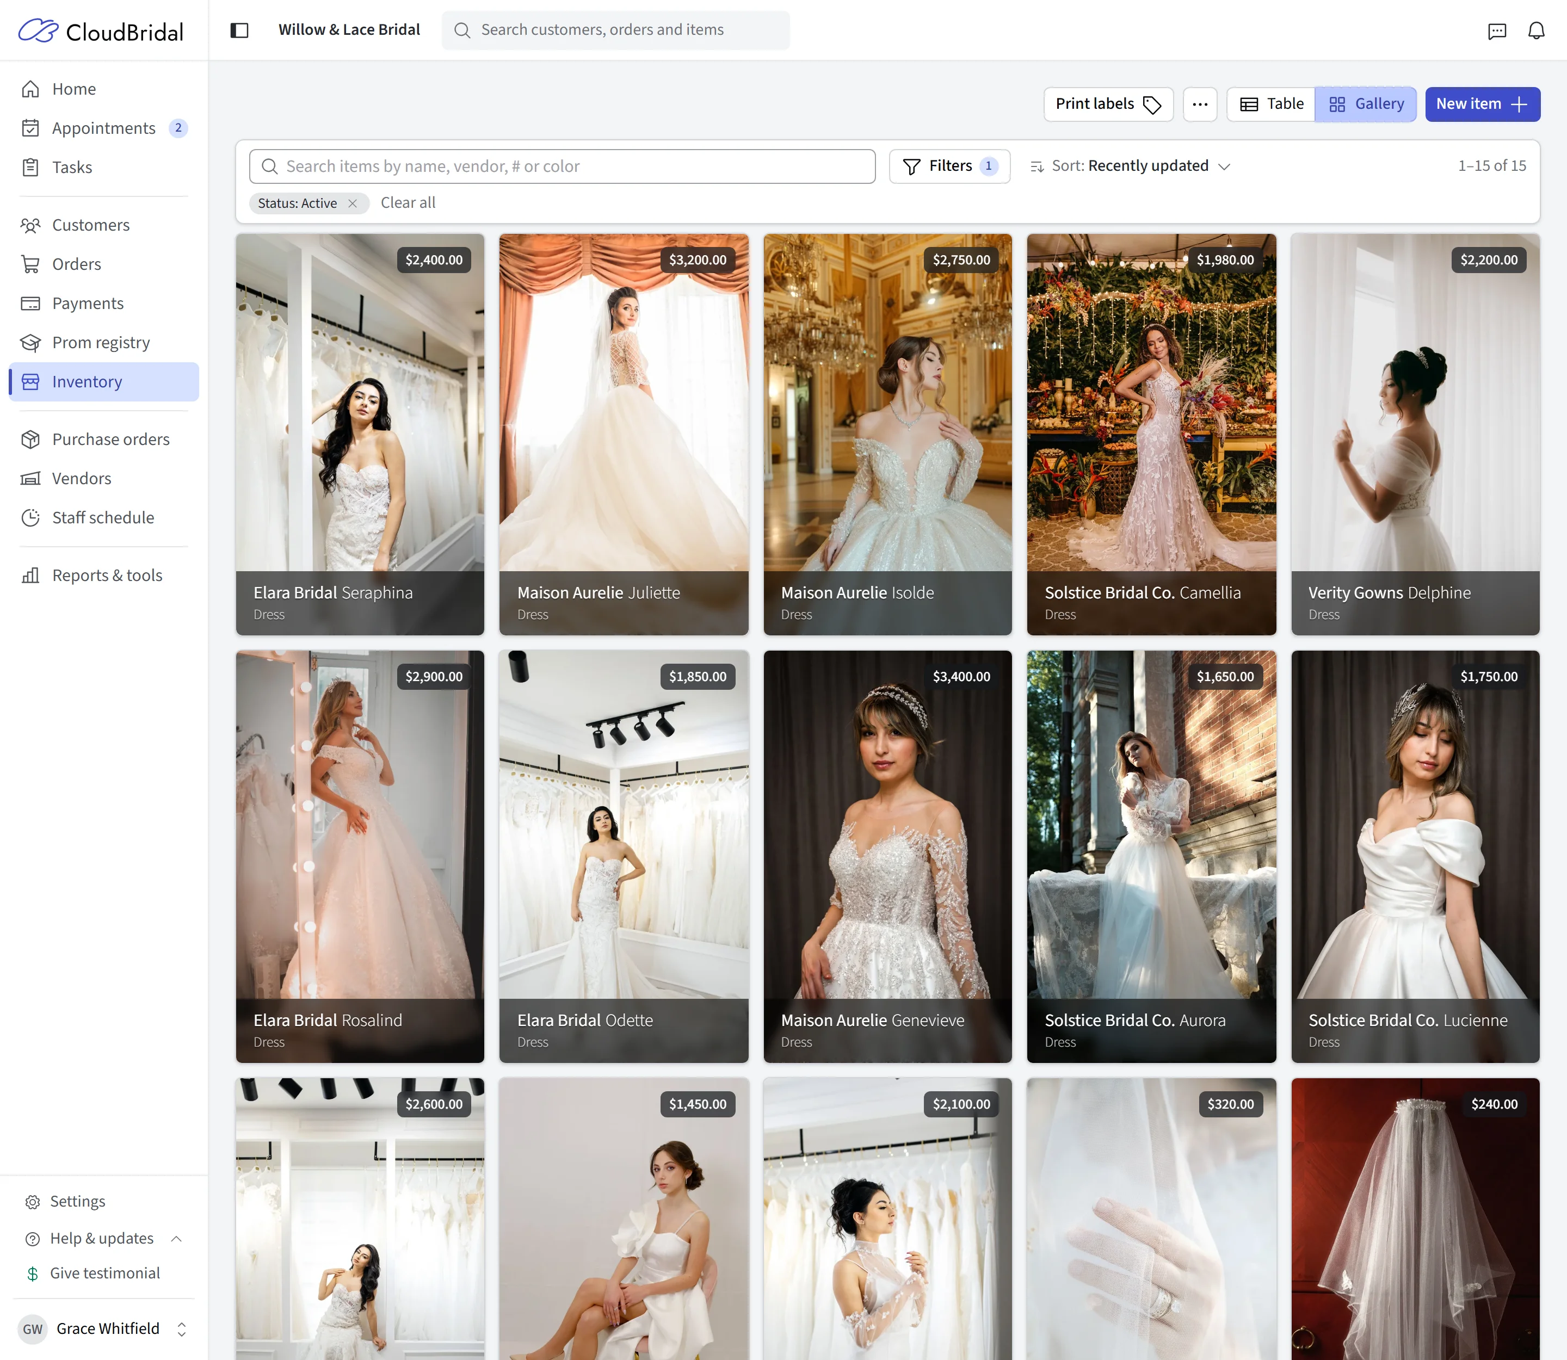Open Appointments in the sidebar
1567x1360 pixels.
(x=104, y=128)
